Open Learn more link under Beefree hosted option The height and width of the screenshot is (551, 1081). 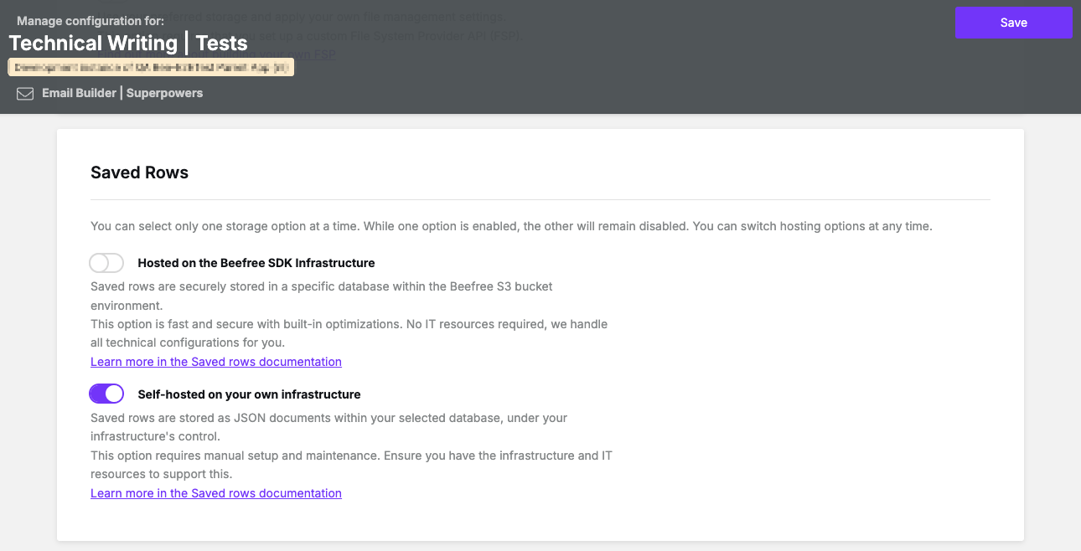click(216, 362)
